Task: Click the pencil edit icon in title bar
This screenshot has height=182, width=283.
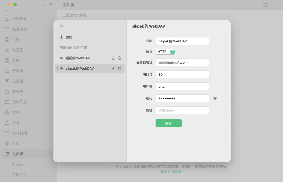Action: tap(43, 5)
